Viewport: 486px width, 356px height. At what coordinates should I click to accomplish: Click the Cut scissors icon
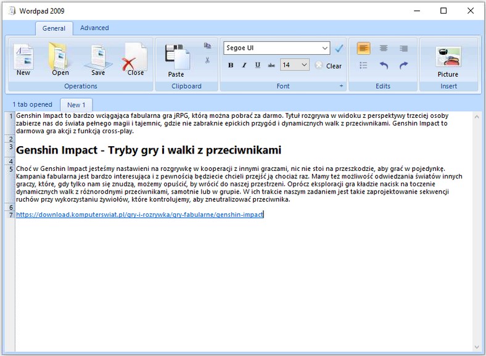207,60
